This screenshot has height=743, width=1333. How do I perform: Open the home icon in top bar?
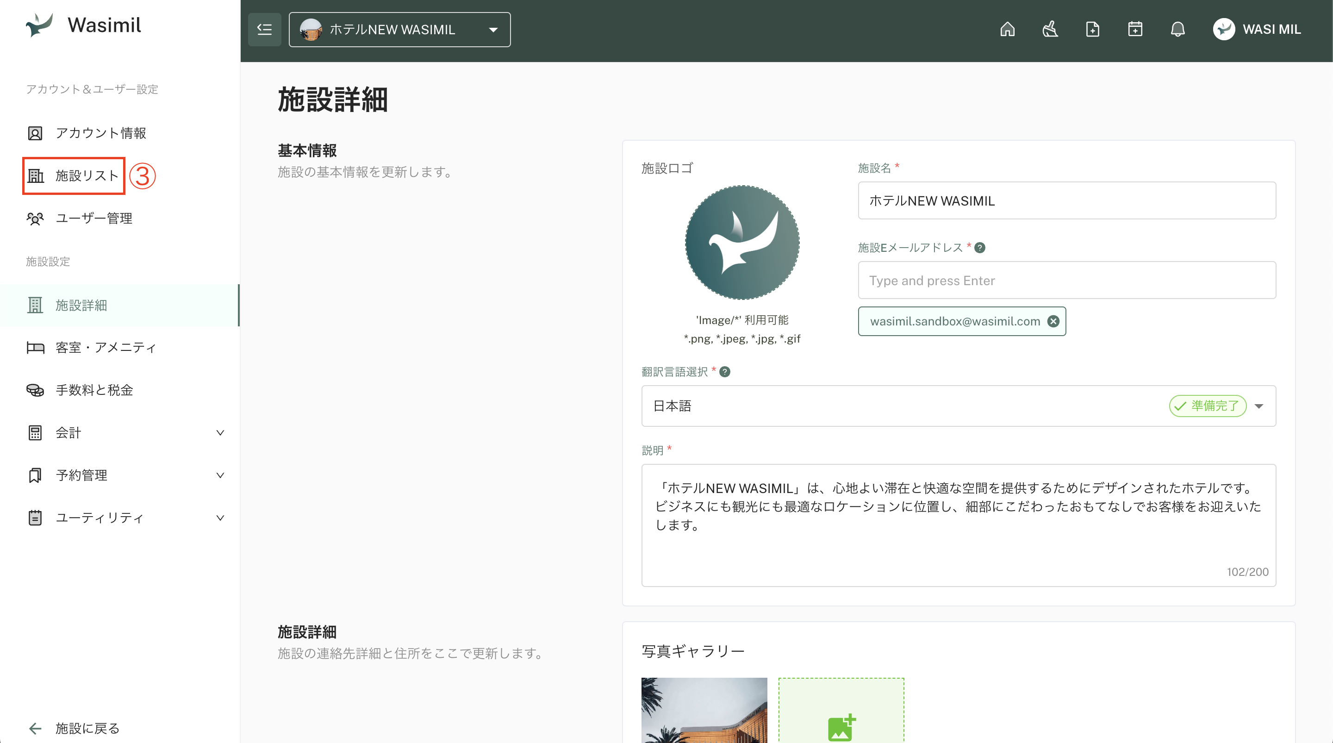point(1007,29)
